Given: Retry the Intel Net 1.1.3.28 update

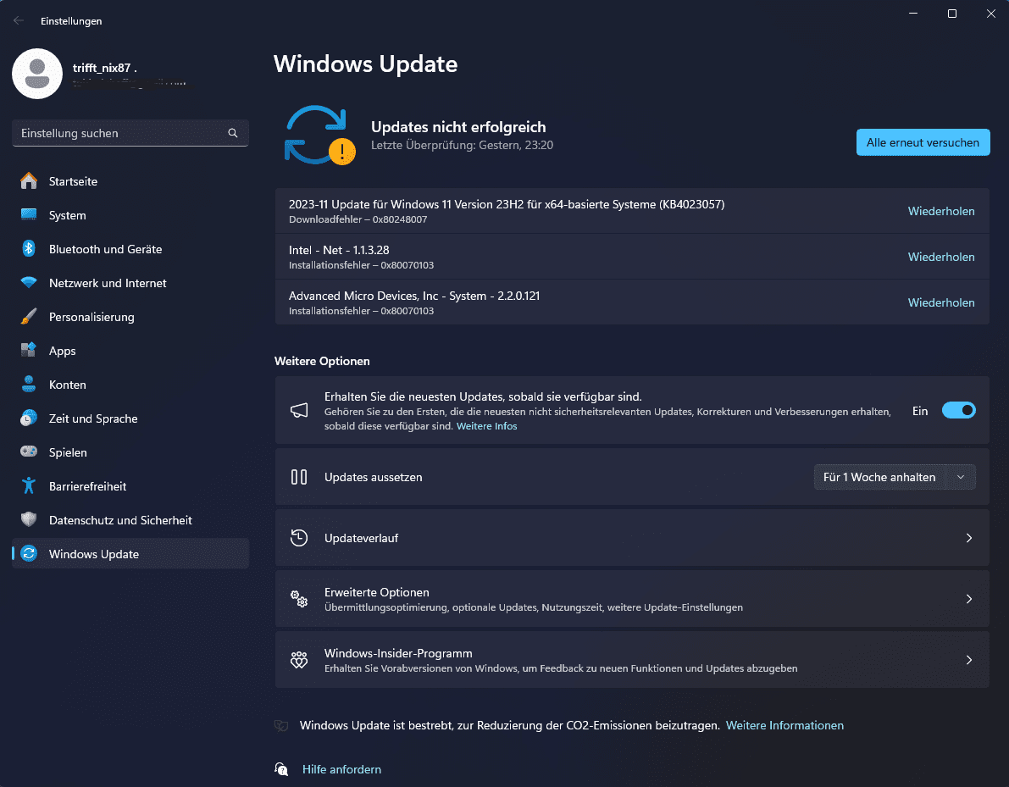Looking at the screenshot, I should 940,257.
